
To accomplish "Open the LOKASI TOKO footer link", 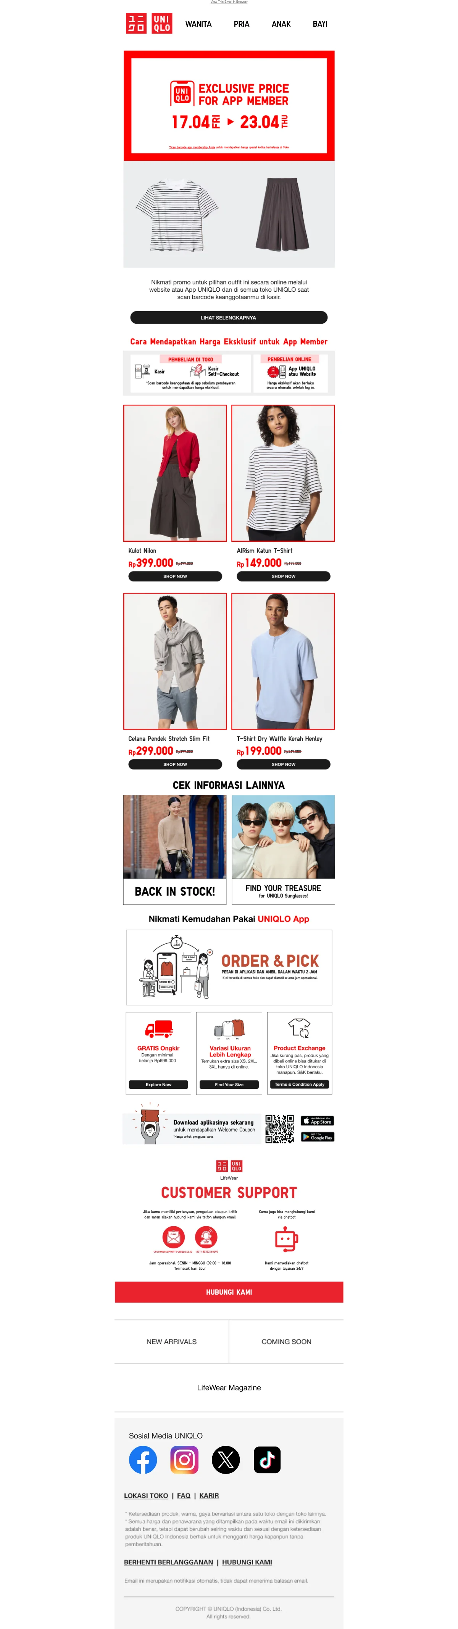I will click(146, 1495).
